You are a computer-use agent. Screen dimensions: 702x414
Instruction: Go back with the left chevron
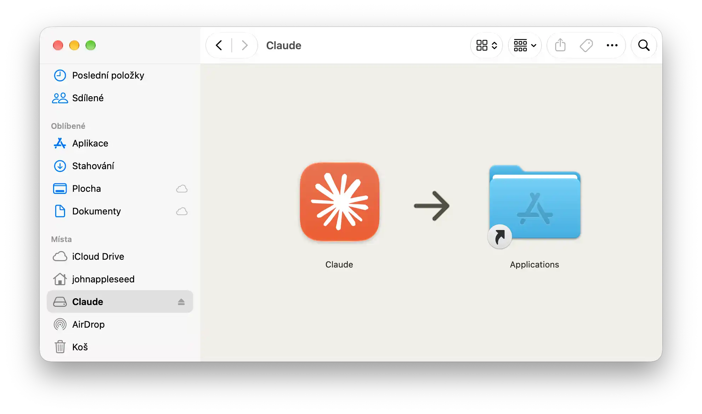click(219, 45)
